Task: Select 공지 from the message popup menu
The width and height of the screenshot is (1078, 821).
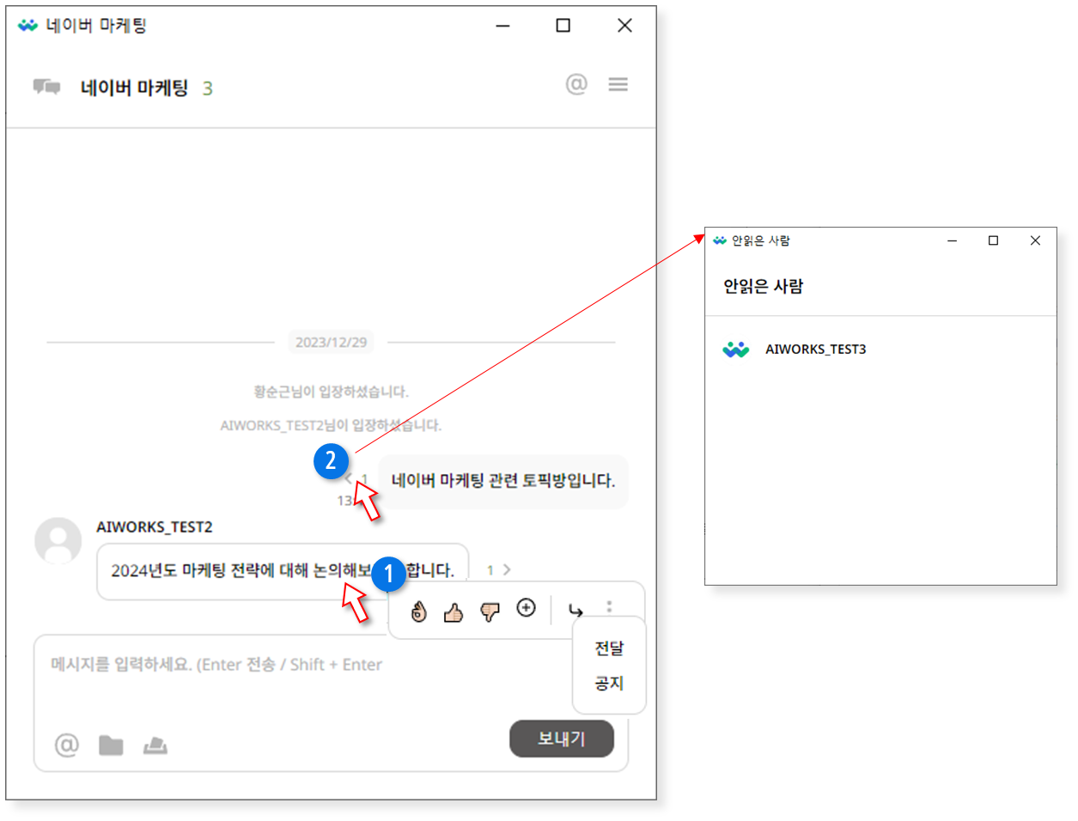Action: pos(609,684)
